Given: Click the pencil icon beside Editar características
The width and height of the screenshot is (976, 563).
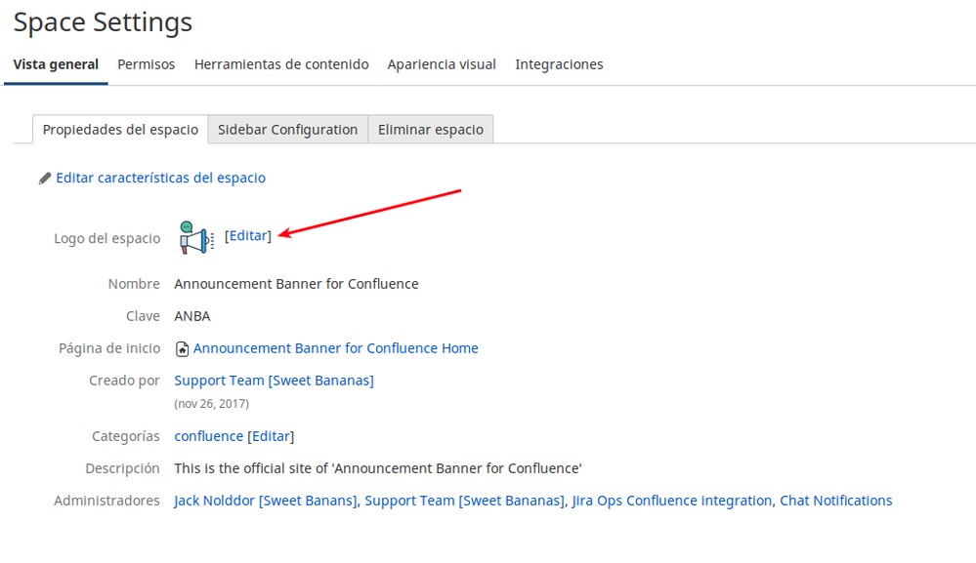Looking at the screenshot, I should point(45,179).
